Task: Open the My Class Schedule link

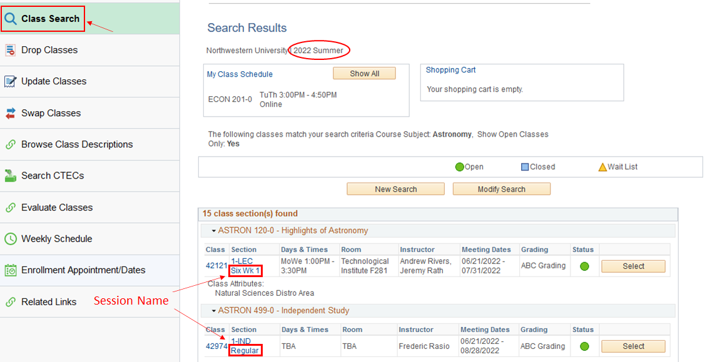Action: pos(240,74)
